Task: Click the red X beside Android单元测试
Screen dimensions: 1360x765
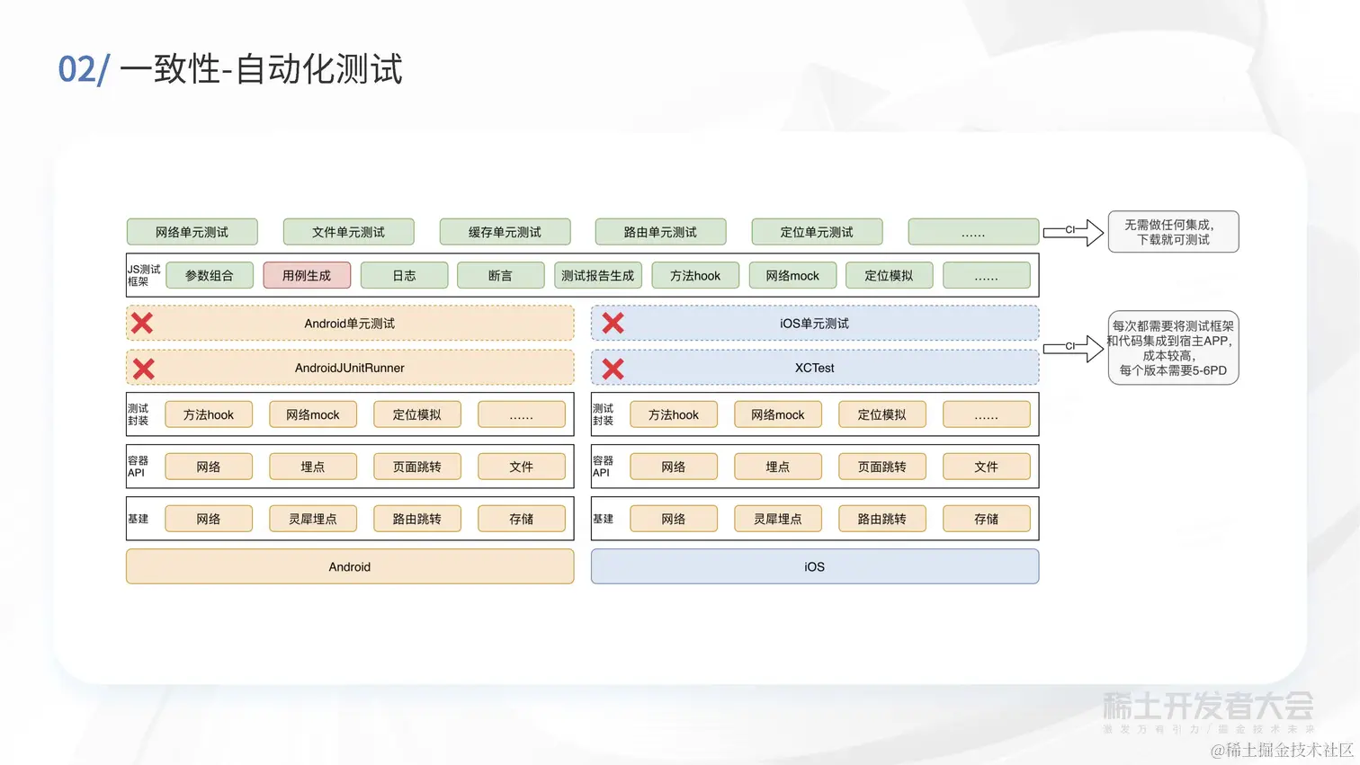Action: [142, 324]
